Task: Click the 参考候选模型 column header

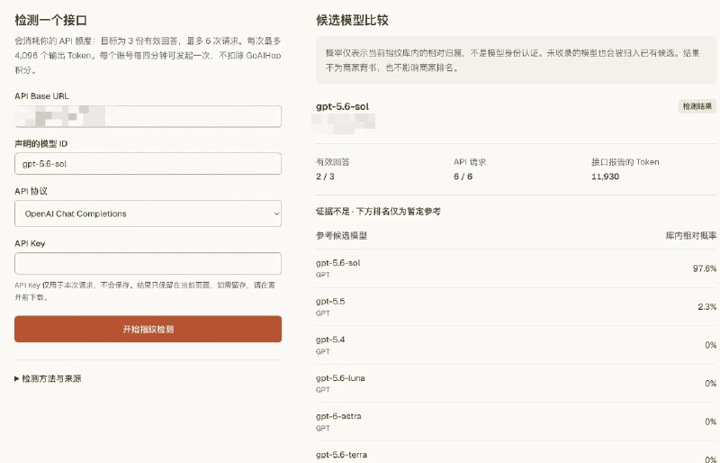Action: pyautogui.click(x=341, y=236)
